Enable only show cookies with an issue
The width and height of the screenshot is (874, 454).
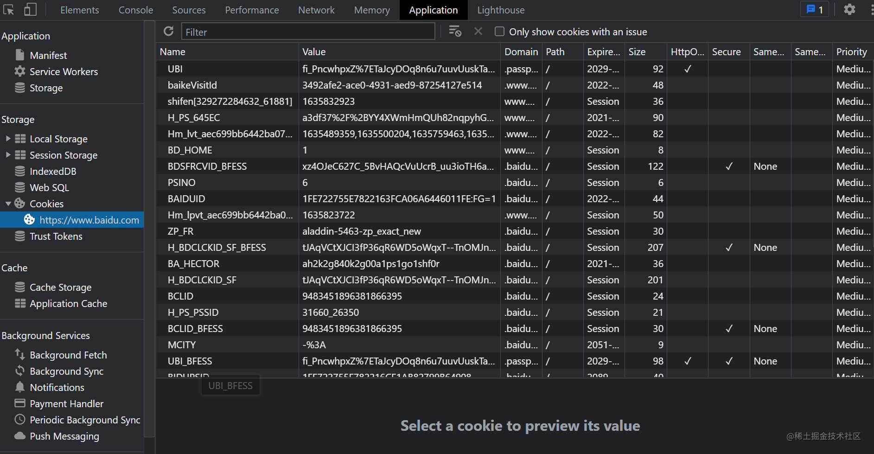(x=499, y=32)
